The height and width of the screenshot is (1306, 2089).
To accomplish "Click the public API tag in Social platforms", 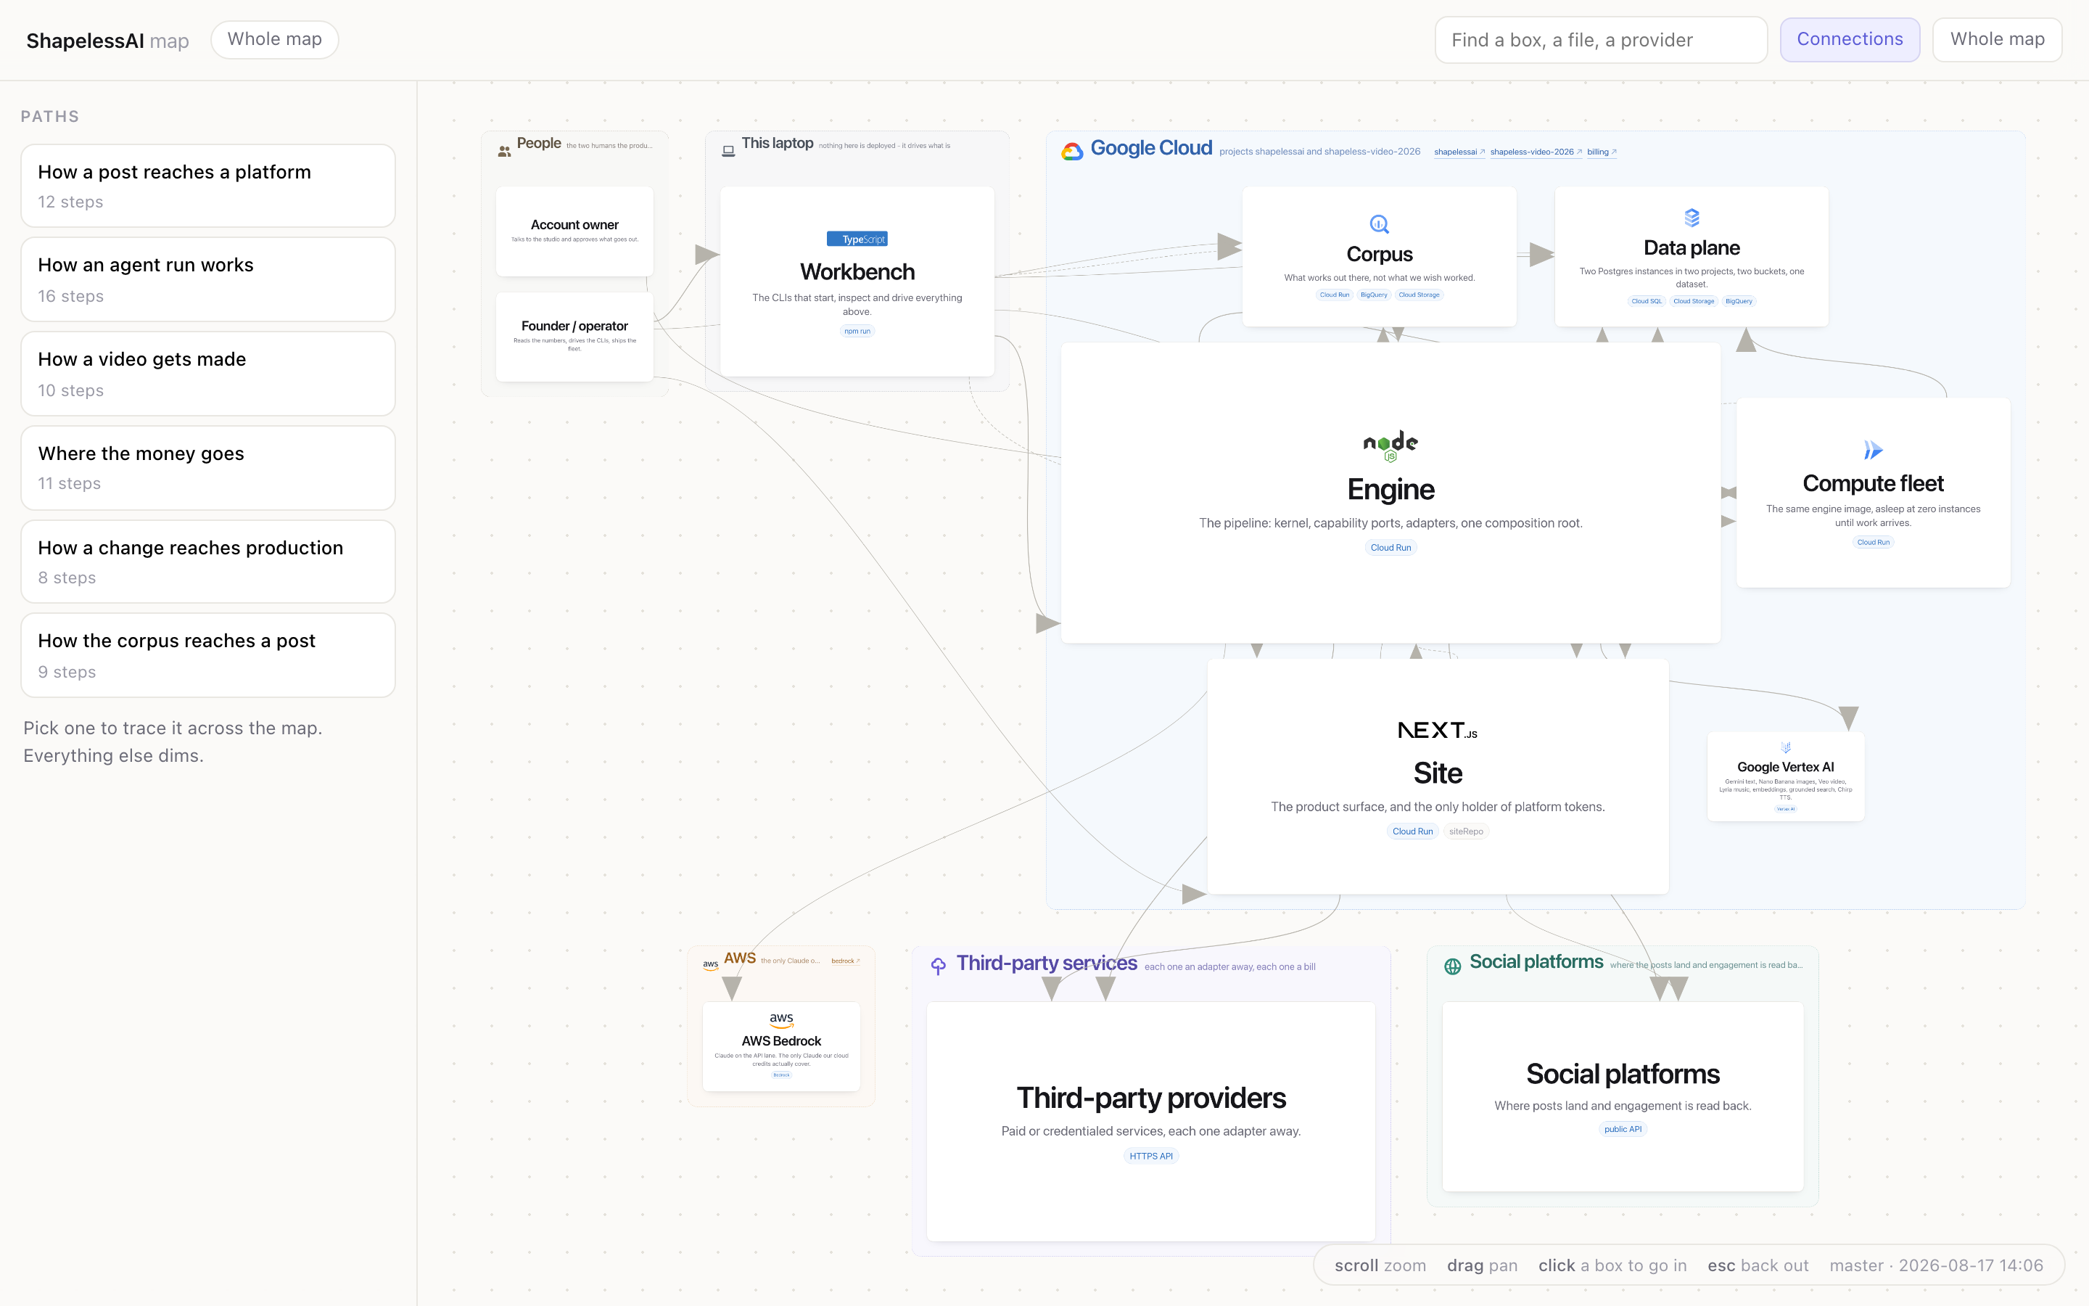I will [x=1623, y=1130].
